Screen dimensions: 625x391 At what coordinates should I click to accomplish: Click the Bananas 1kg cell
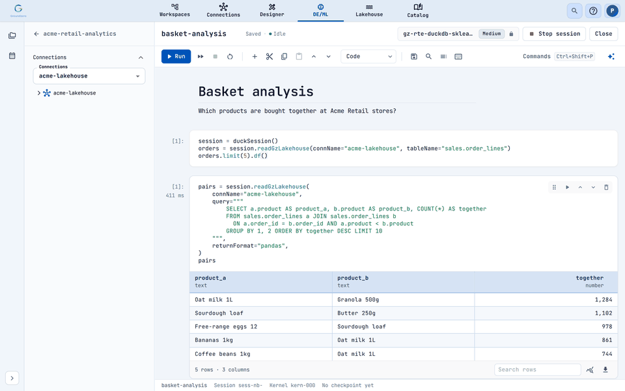tap(260, 340)
